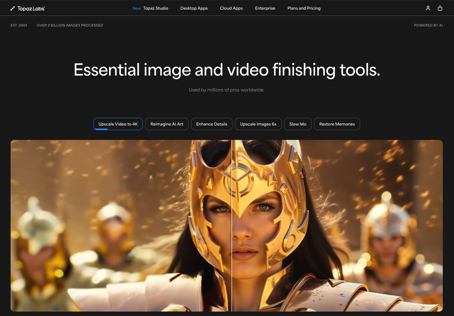Expand the Cloud Apps menu
This screenshot has width=454, height=316.
point(231,8)
